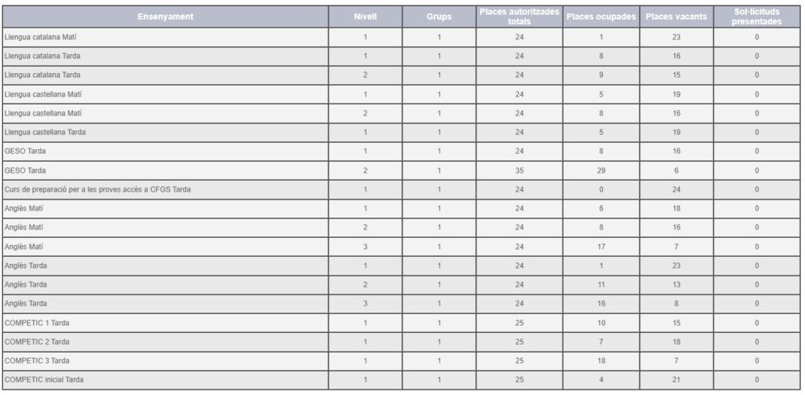Image resolution: width=805 pixels, height=395 pixels.
Task: Click the COMPETIC 1 Tarda row name
Action: (37, 323)
